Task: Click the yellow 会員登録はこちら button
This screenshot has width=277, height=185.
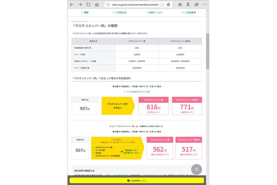Action: (x=136, y=180)
